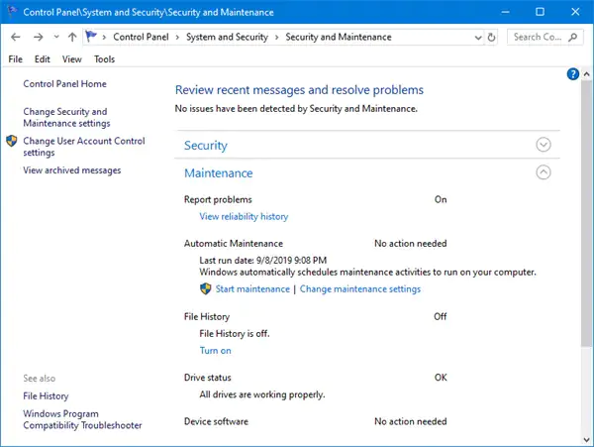Click the 'Drive status' label
594x447 pixels.
click(208, 378)
